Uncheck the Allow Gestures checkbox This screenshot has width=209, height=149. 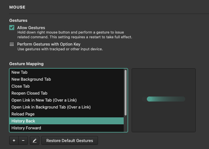point(12,28)
